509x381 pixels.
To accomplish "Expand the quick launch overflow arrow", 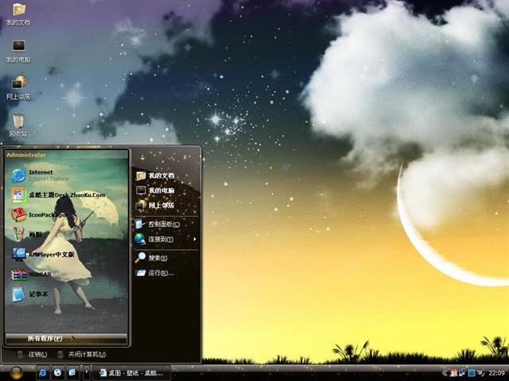I will point(86,372).
